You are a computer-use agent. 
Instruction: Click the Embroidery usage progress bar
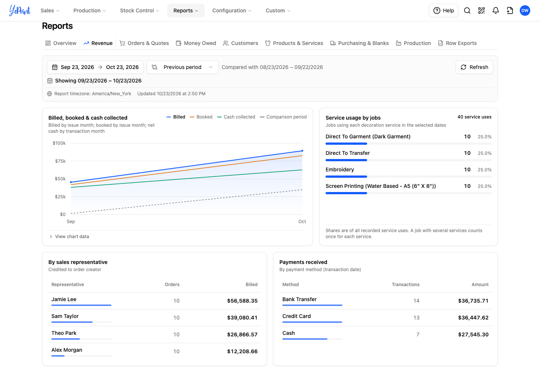[408, 177]
